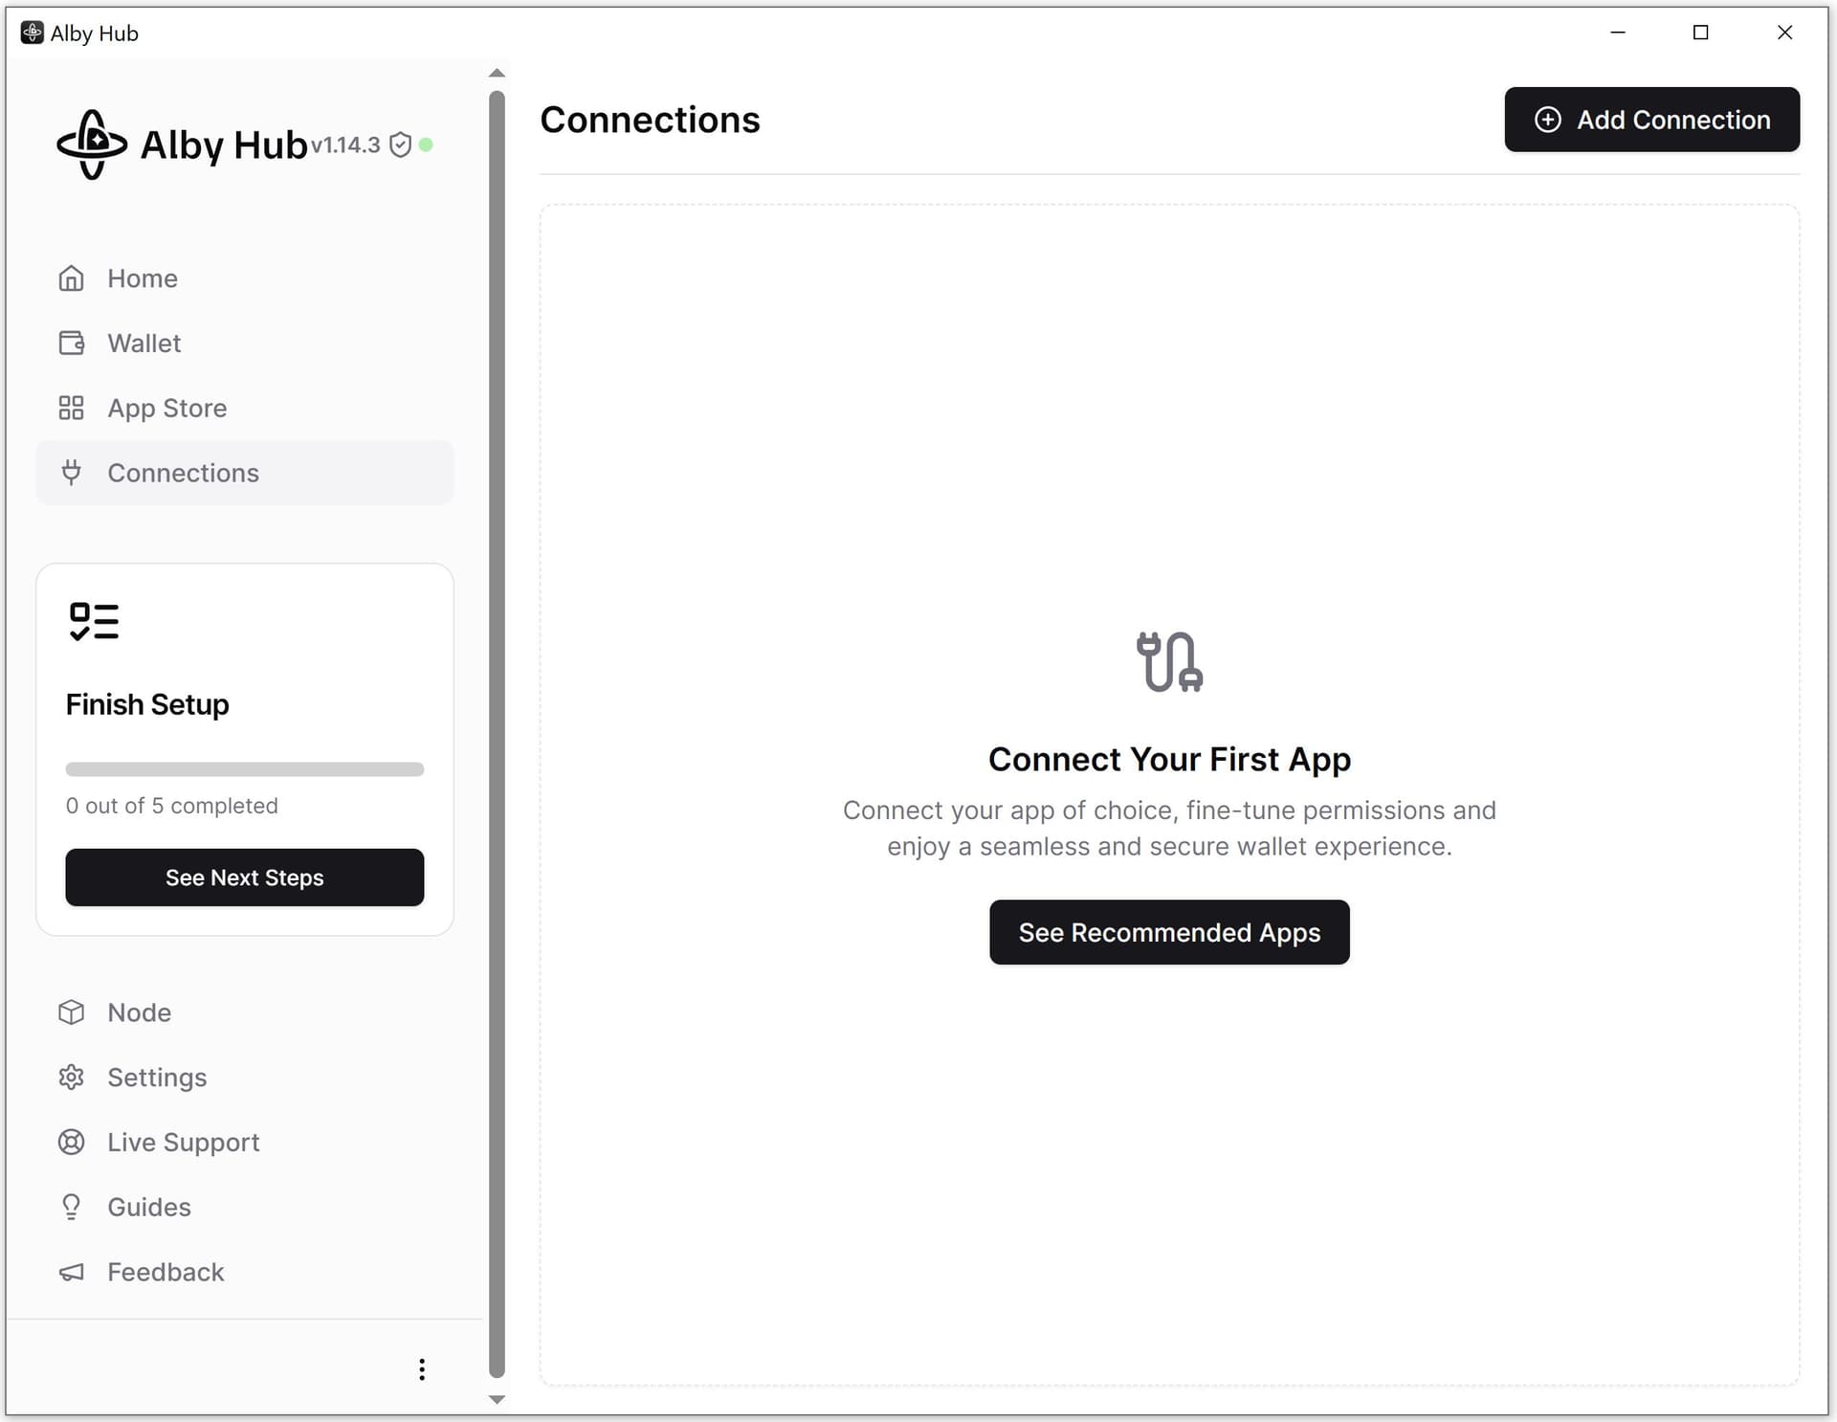Open Live Support
The width and height of the screenshot is (1837, 1422).
coord(245,1143)
